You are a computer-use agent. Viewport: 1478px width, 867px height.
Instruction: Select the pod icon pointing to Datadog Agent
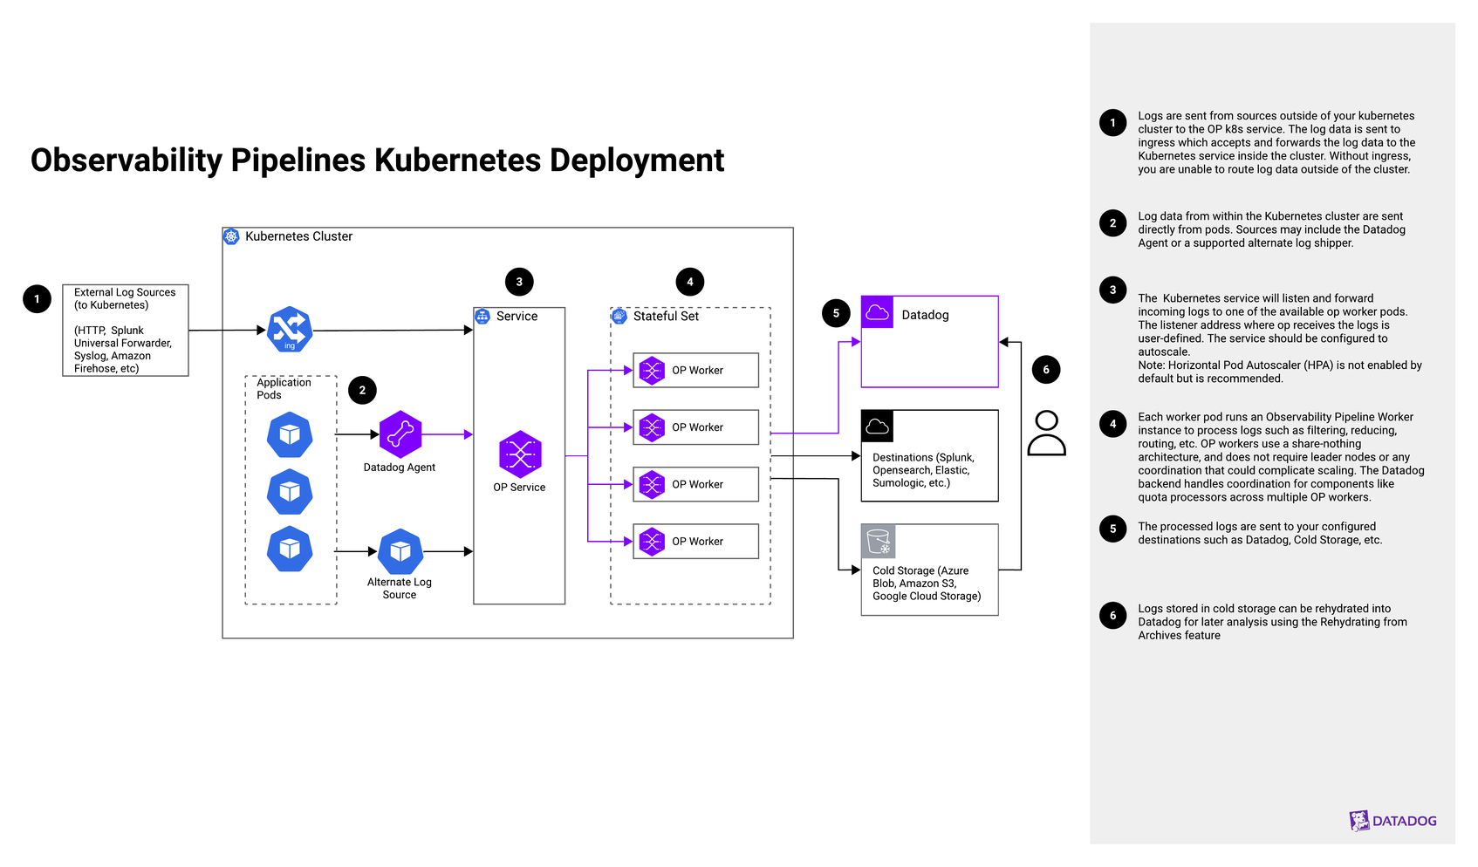pyautogui.click(x=290, y=434)
